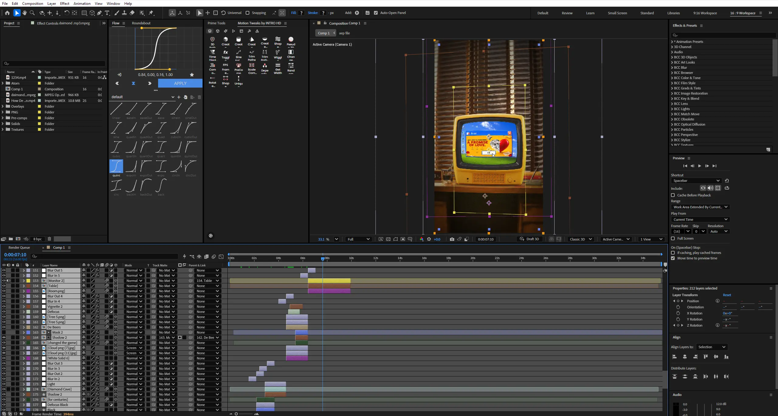
Task: Switch to the Roundabout tab
Action: (x=141, y=23)
